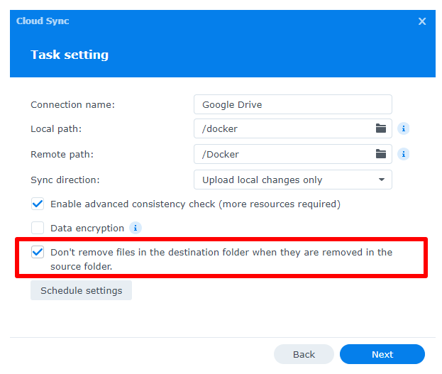442x374 pixels.
Task: Click the info icon beside Remote path
Action: pyautogui.click(x=404, y=154)
